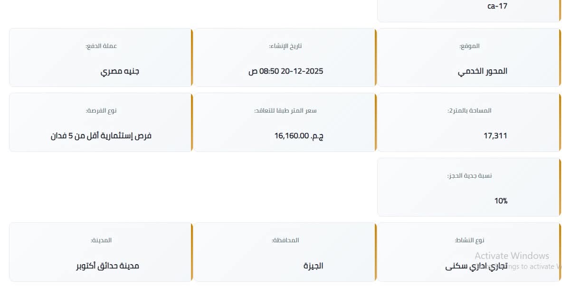The image size is (562, 286).
Task: Select the مدينة حدائق أكتوبر city value
Action: 108,266
